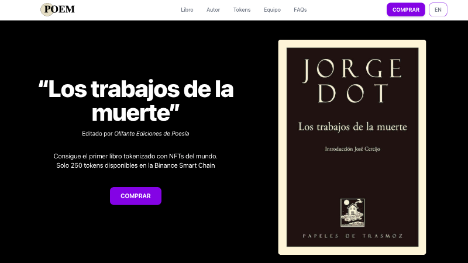This screenshot has height=263, width=468.
Task: Click the POEM logo in the header
Action: (x=57, y=9)
